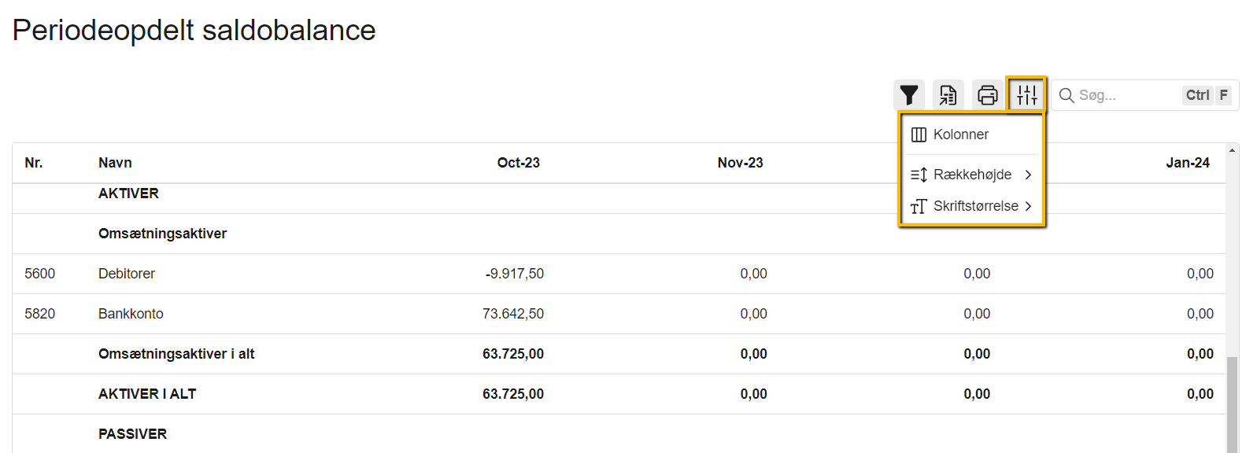Click the scrollbar up arrow
1246x453 pixels.
click(1232, 150)
